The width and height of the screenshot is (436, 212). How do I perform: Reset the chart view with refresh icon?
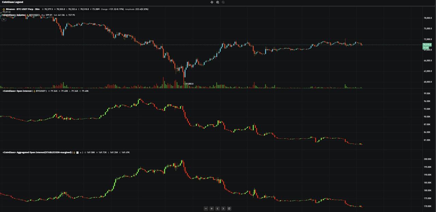[x=229, y=209]
